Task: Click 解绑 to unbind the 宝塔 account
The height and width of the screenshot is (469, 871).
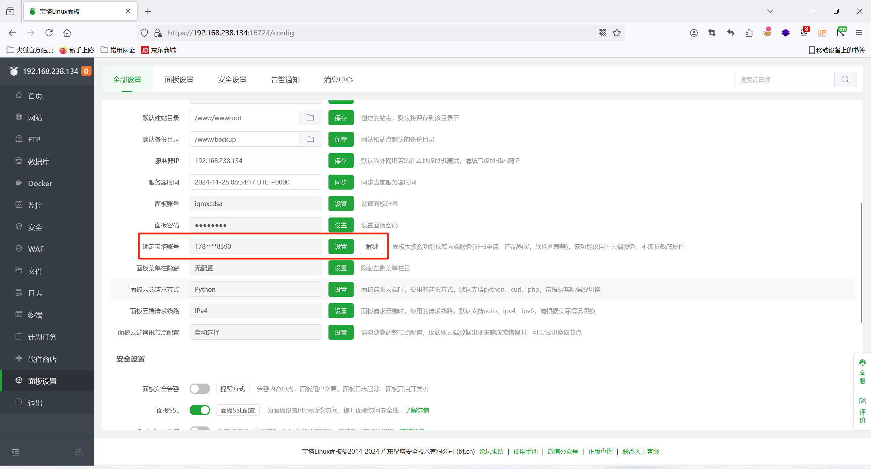Action: (372, 246)
